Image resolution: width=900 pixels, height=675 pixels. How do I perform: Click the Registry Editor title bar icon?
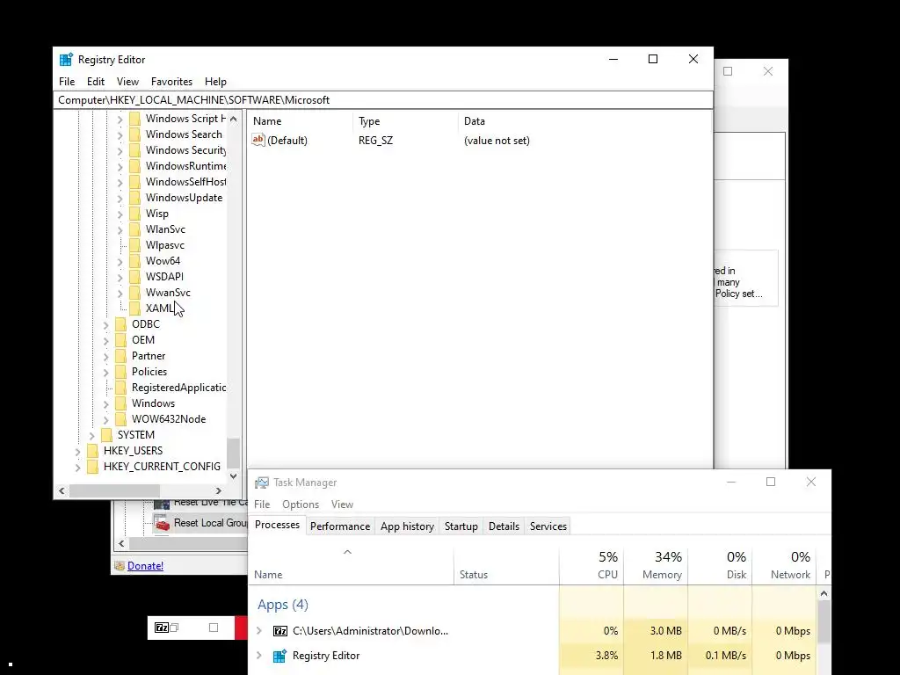(66, 59)
